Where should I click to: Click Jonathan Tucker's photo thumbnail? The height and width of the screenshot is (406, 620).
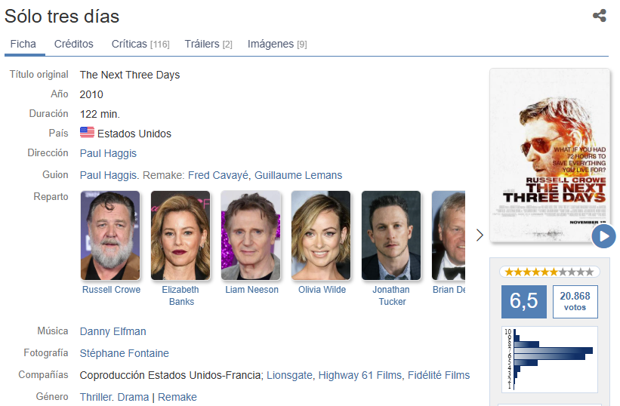(x=391, y=235)
